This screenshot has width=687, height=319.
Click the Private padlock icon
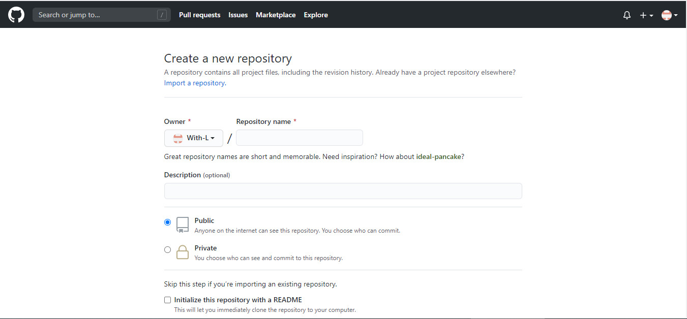coord(183,252)
